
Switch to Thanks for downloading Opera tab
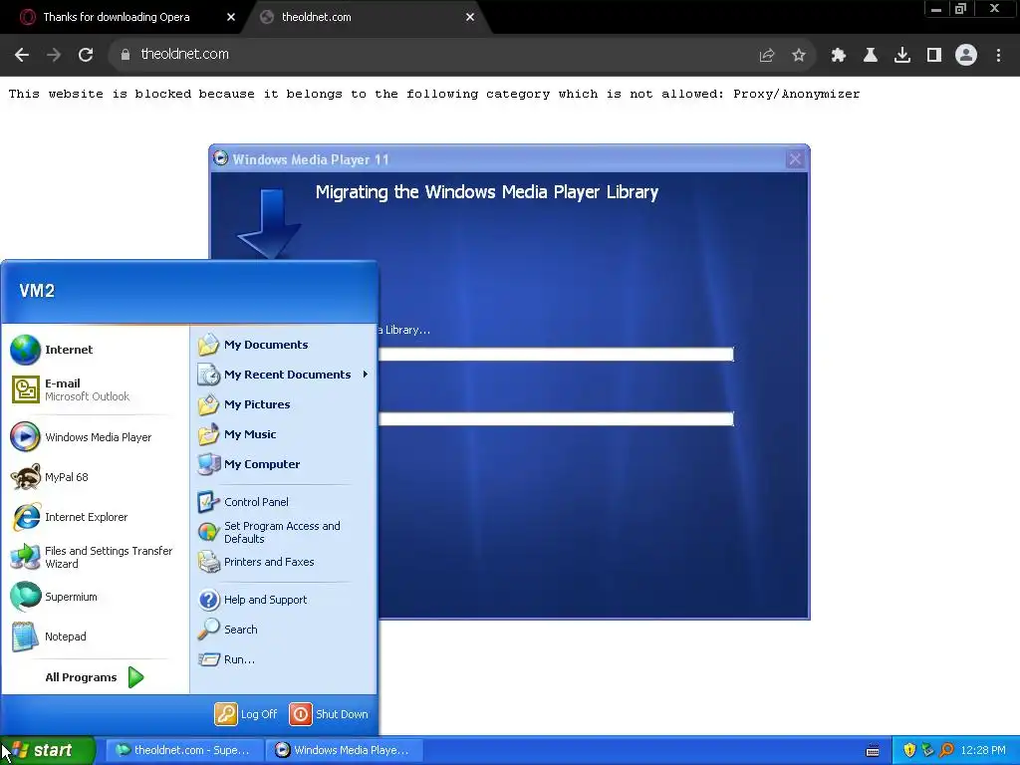click(124, 17)
